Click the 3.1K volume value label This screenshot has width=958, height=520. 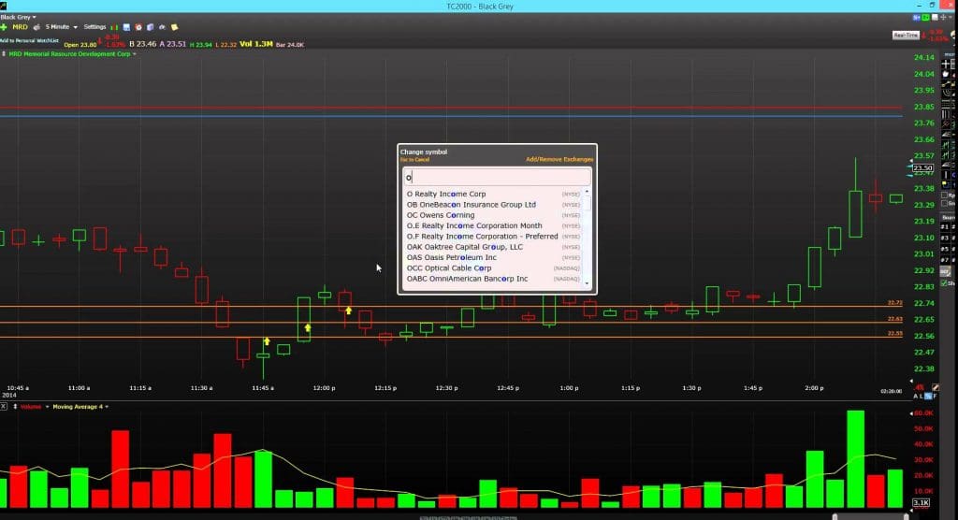921,503
